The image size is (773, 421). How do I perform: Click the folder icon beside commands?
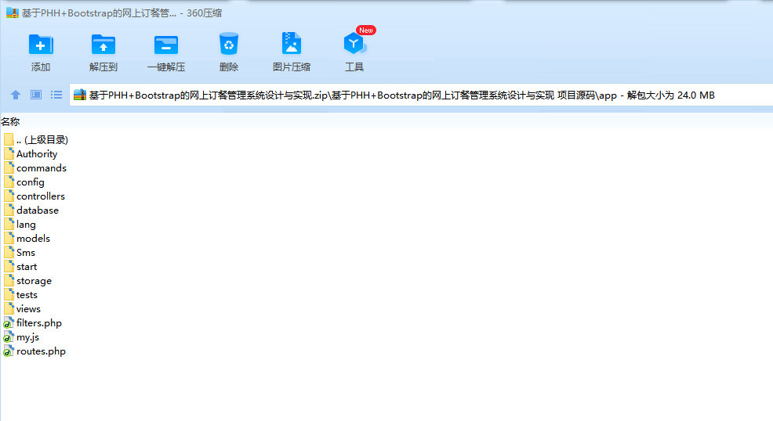coord(9,167)
